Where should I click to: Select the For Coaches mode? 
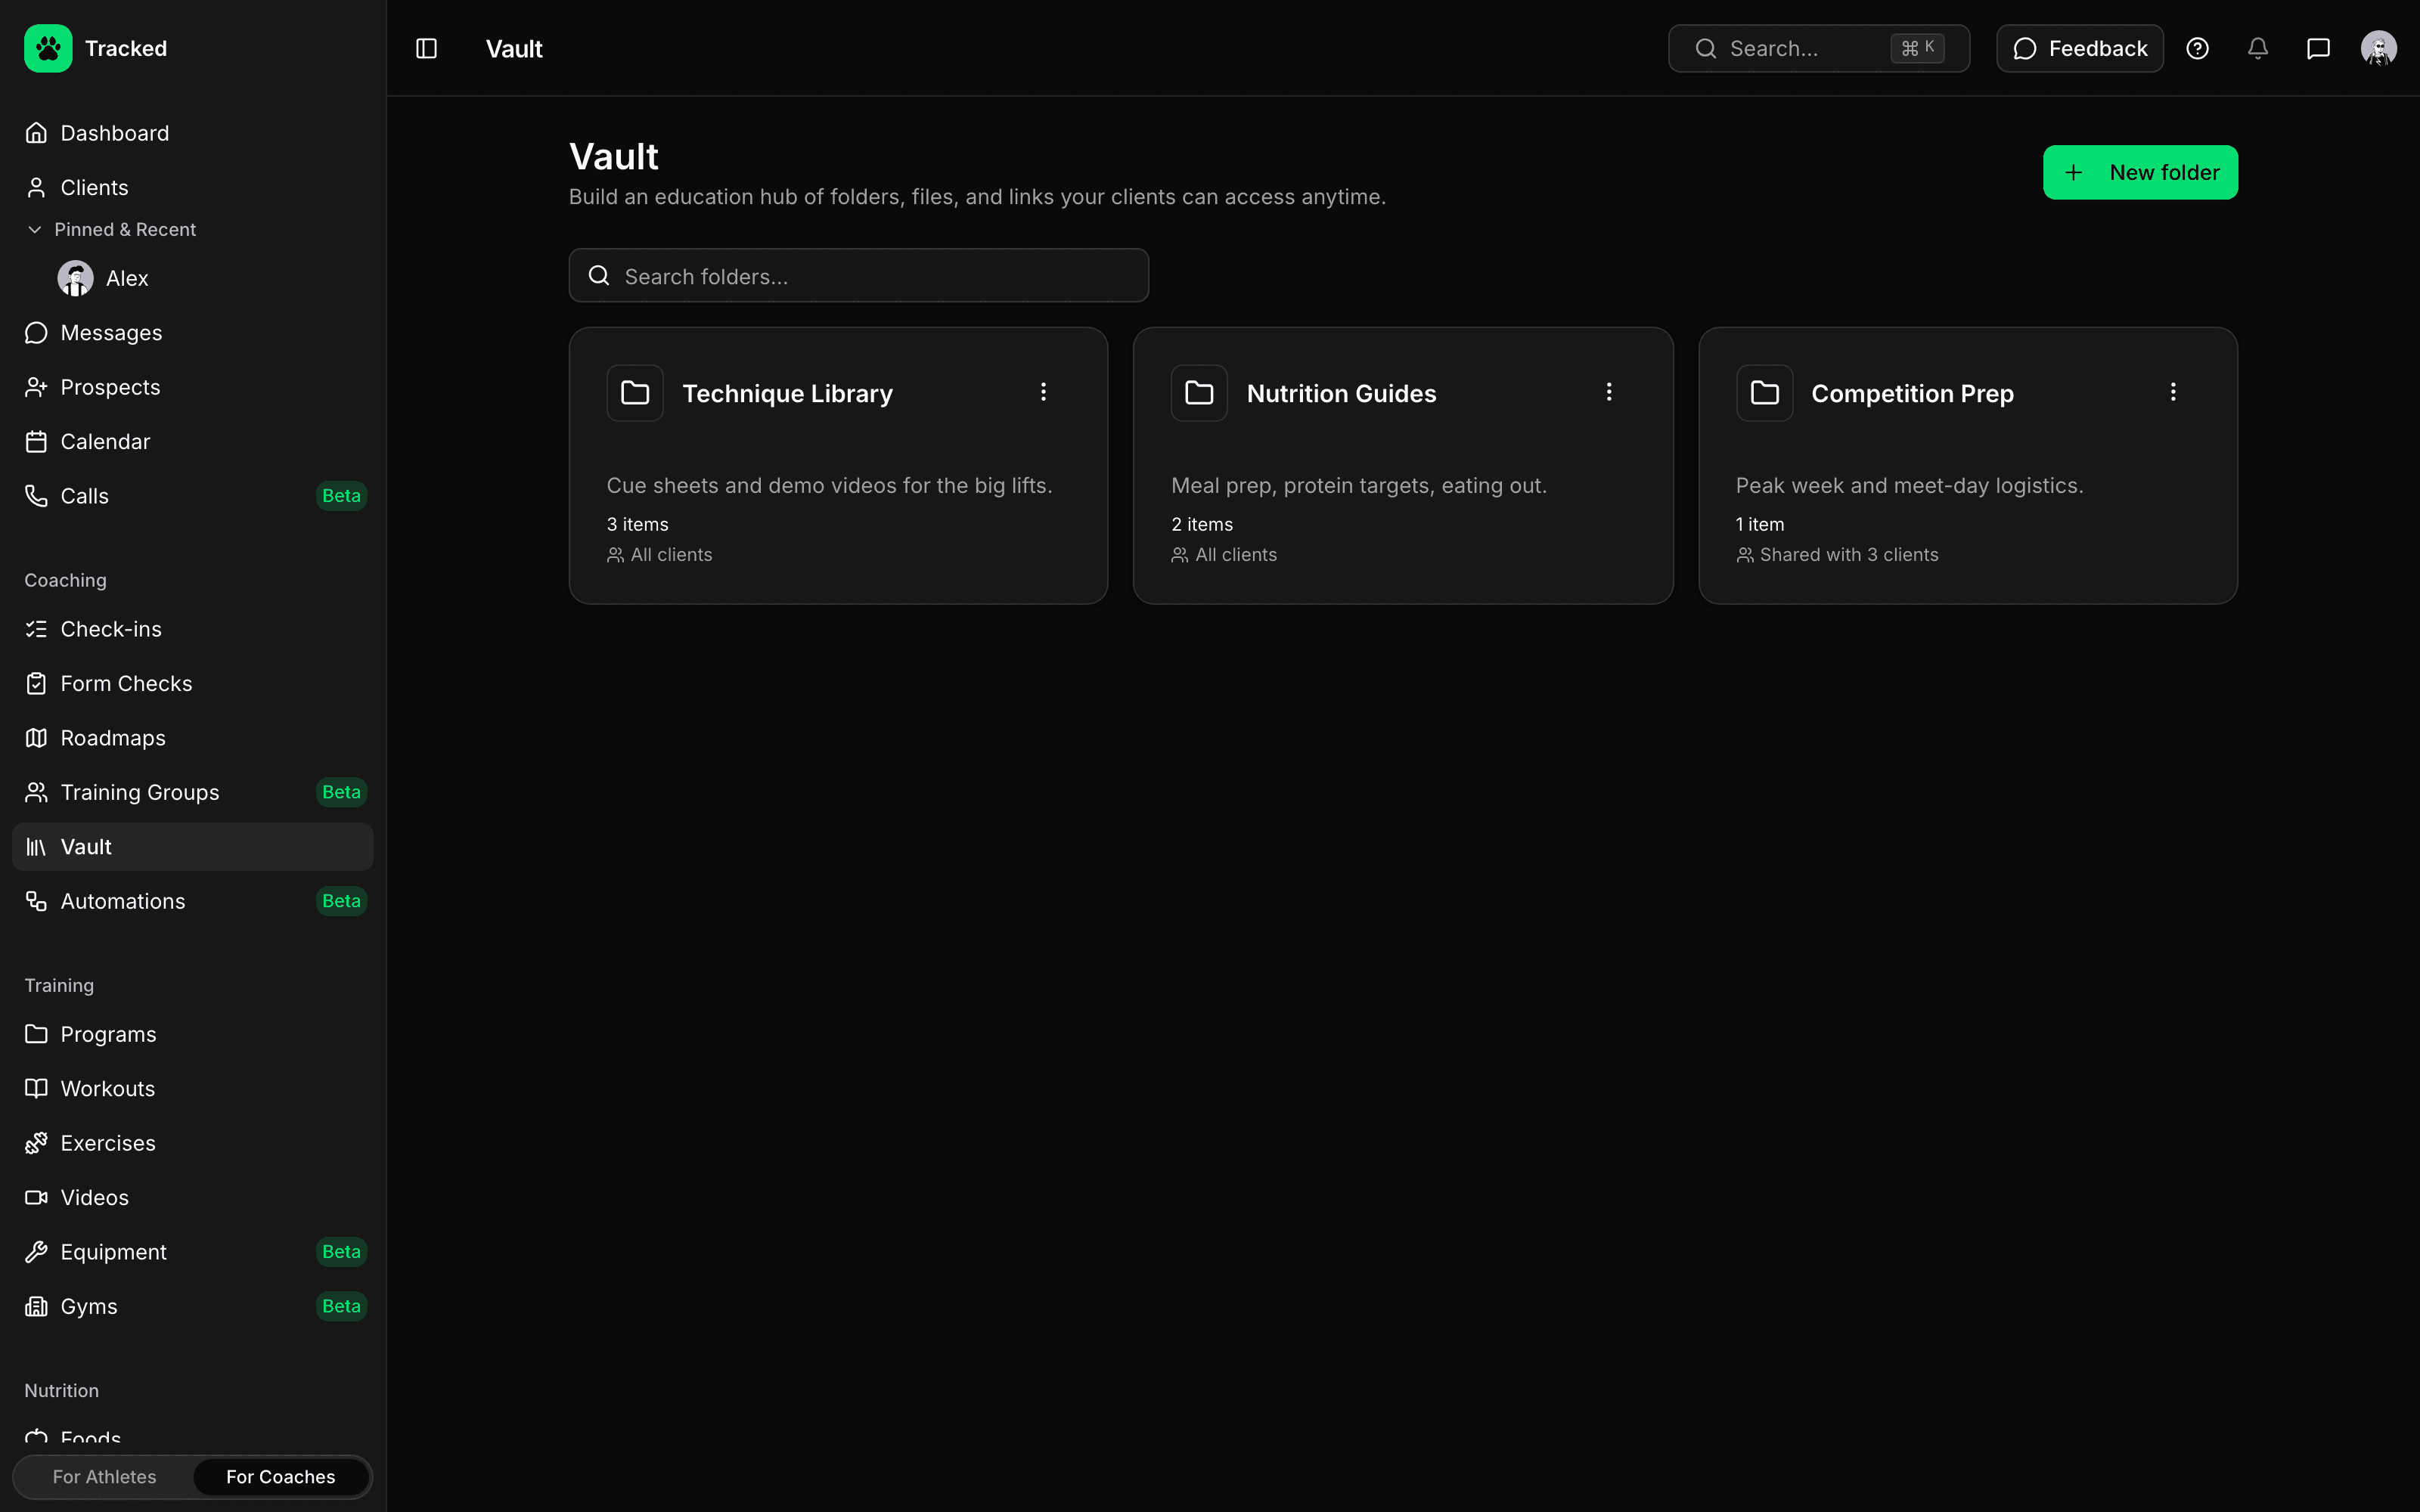coord(281,1477)
